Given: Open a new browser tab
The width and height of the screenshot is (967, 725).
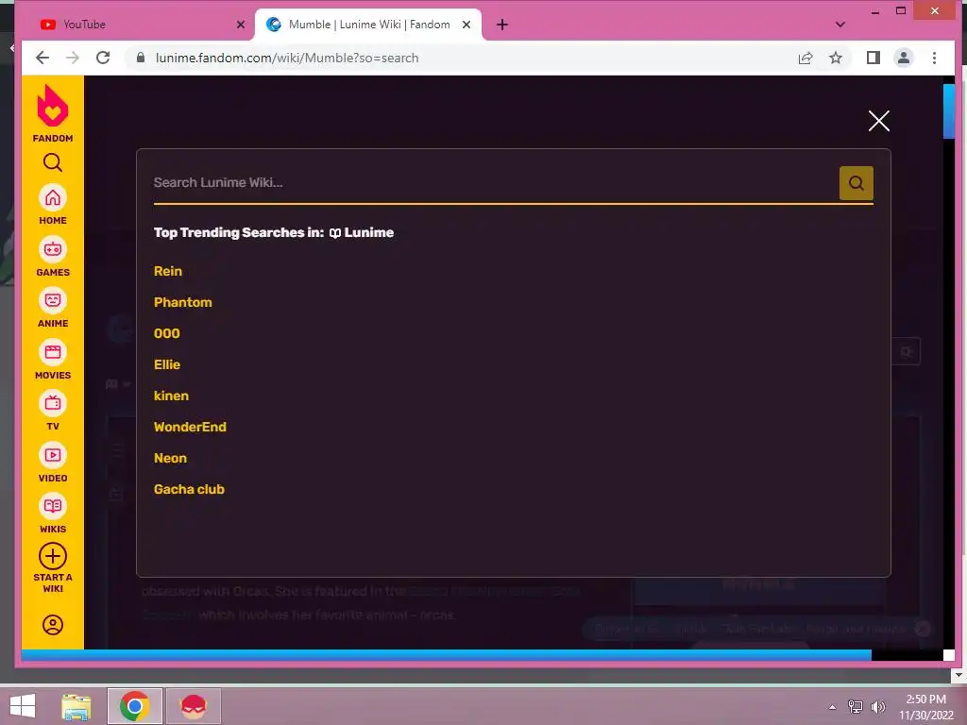Looking at the screenshot, I should click(x=502, y=25).
